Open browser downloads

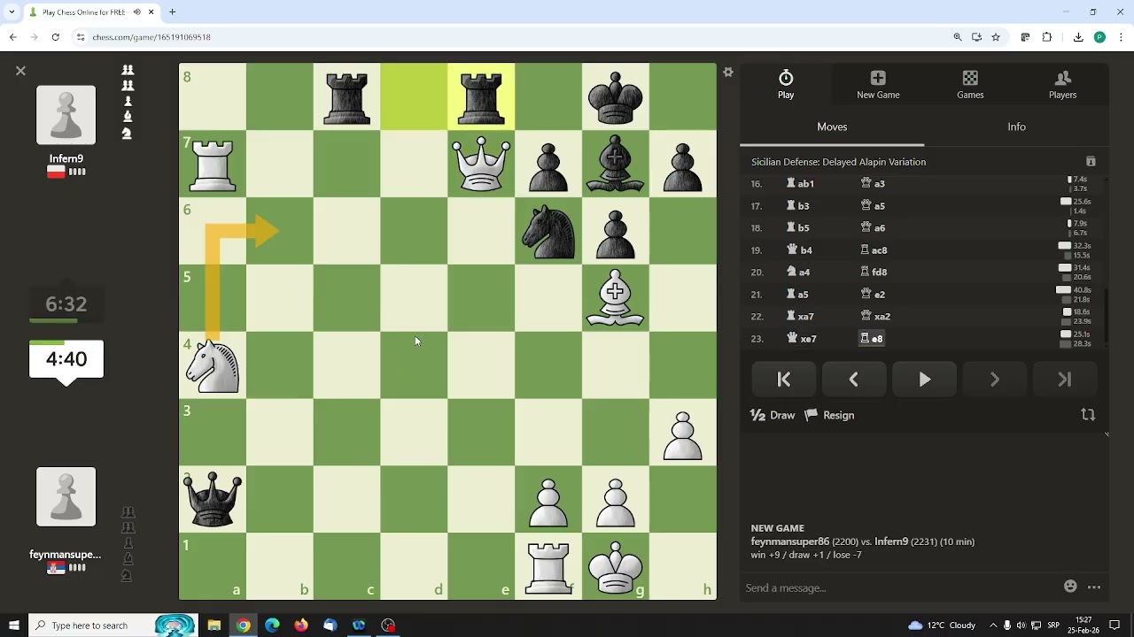point(1078,37)
